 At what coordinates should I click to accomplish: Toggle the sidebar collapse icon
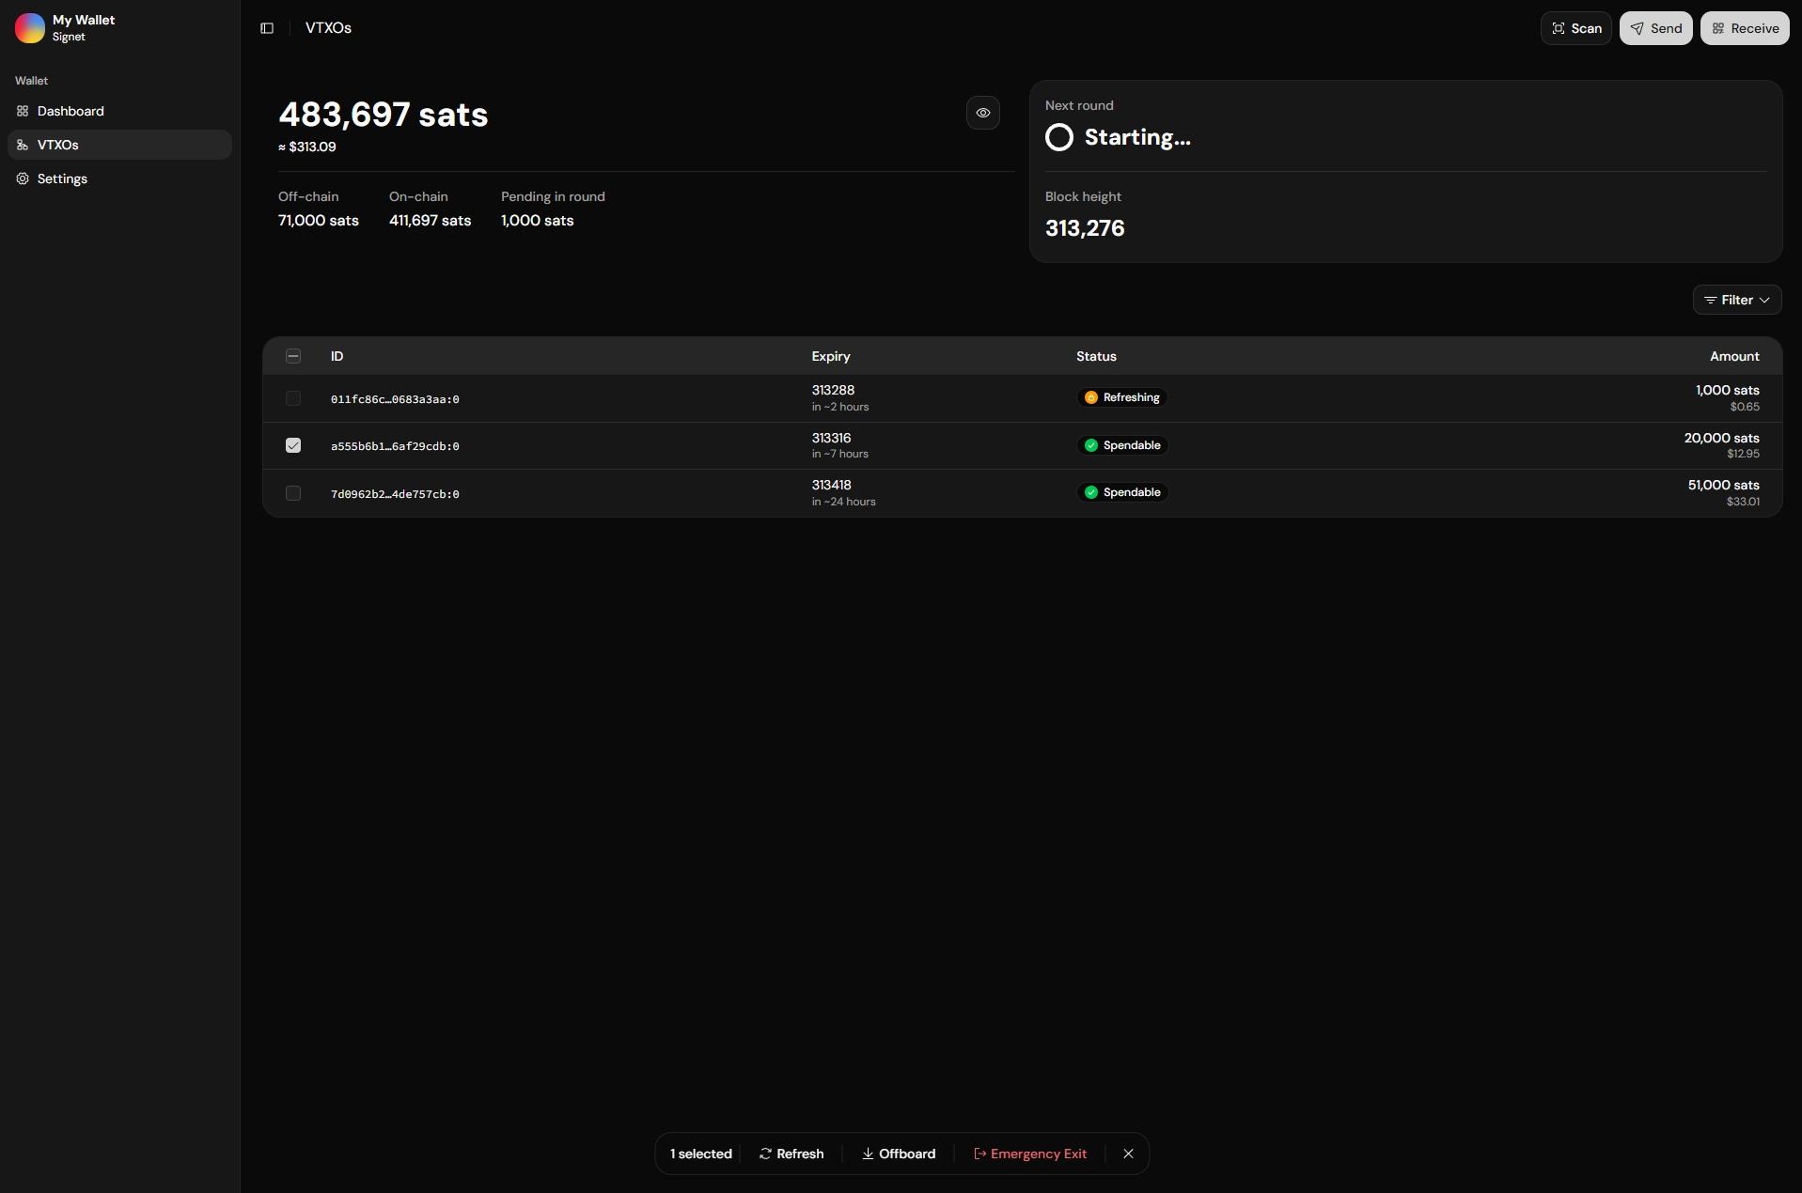tap(267, 28)
